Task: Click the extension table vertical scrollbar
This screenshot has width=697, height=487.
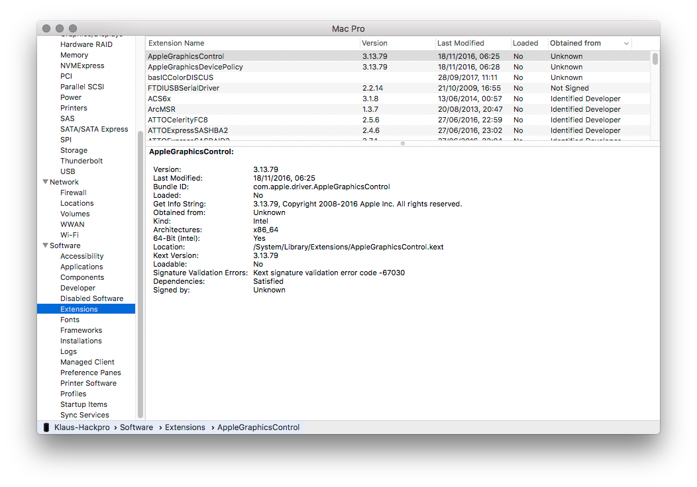Action: pos(655,59)
